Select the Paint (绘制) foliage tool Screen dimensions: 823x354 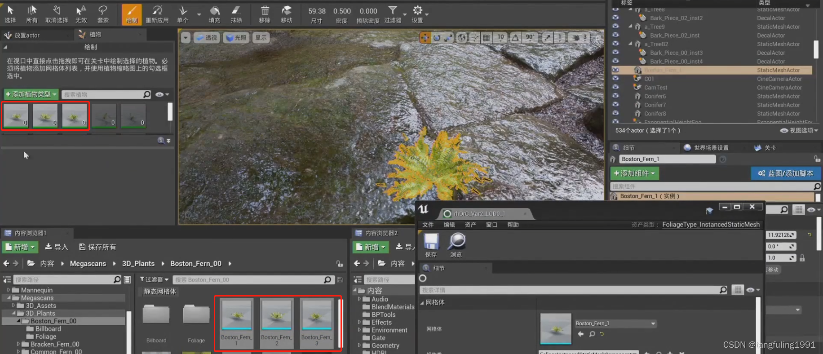[x=131, y=14]
